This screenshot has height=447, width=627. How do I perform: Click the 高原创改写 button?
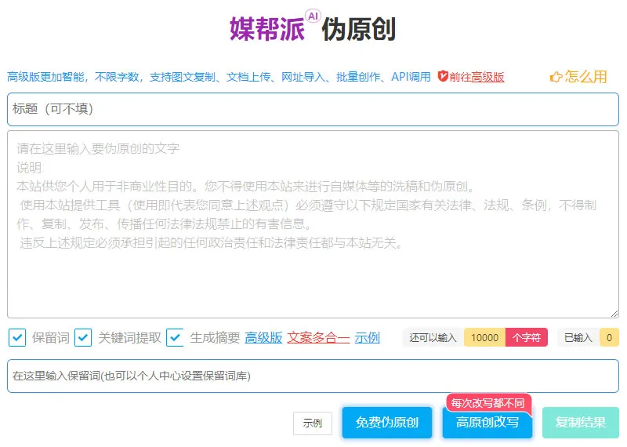click(487, 422)
